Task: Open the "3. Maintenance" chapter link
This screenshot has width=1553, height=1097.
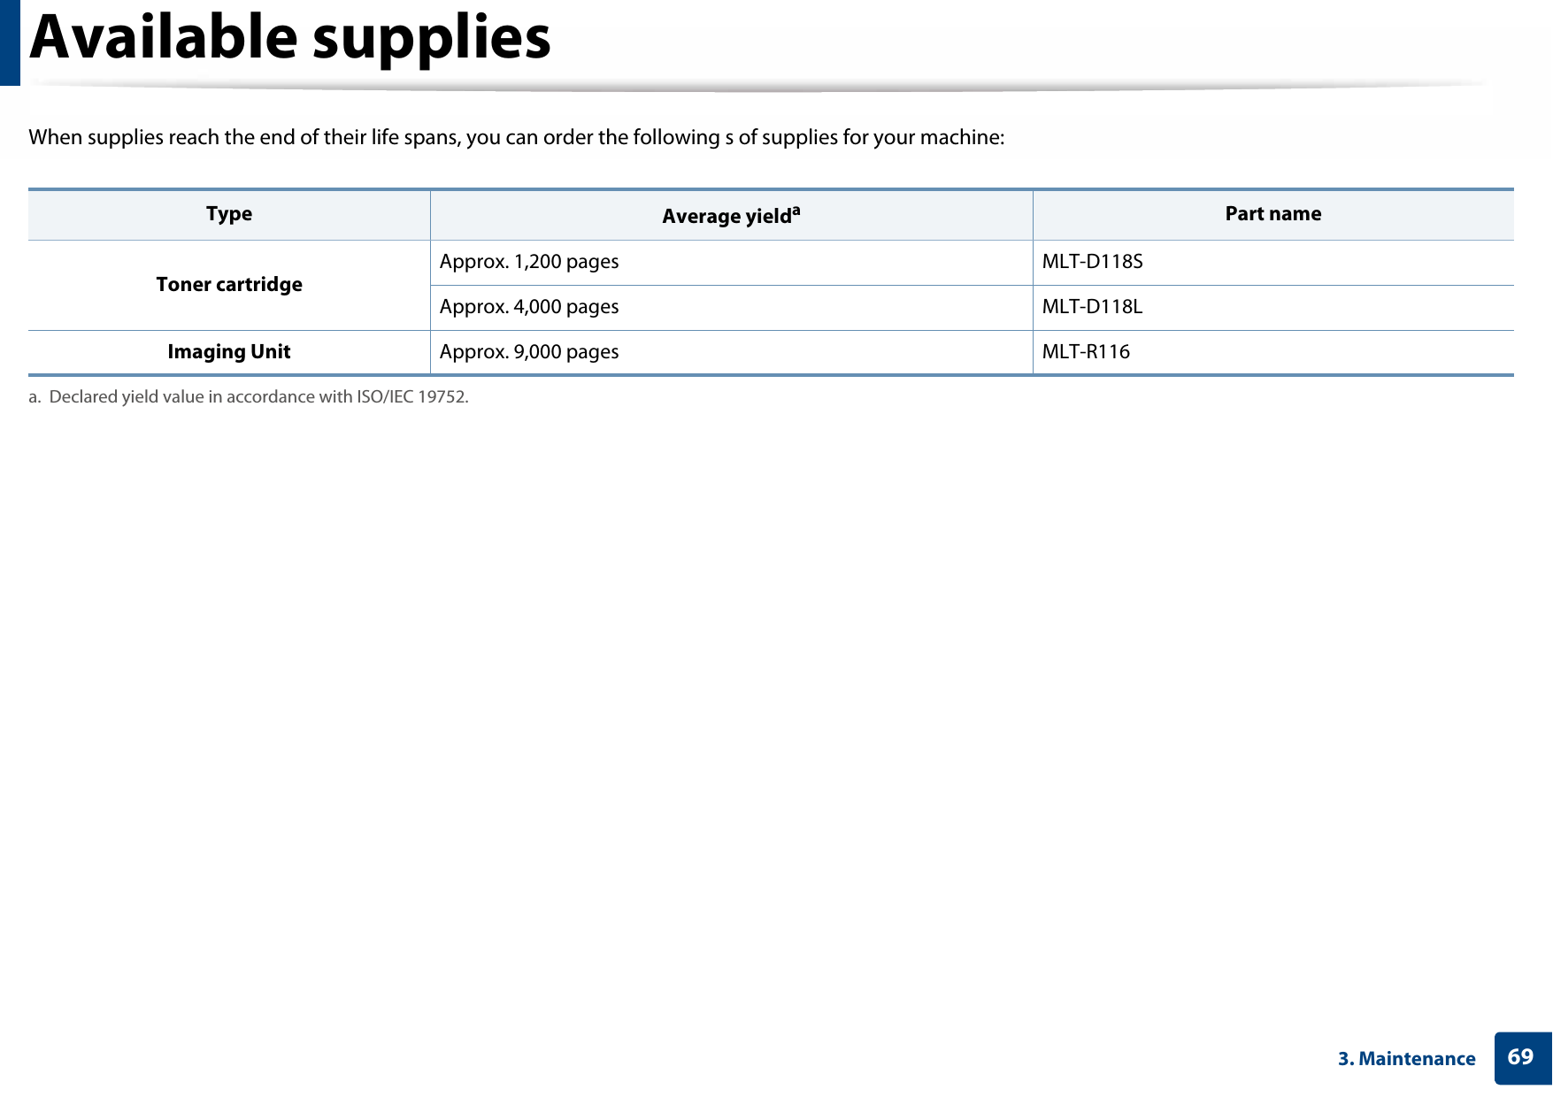Action: (x=1406, y=1059)
